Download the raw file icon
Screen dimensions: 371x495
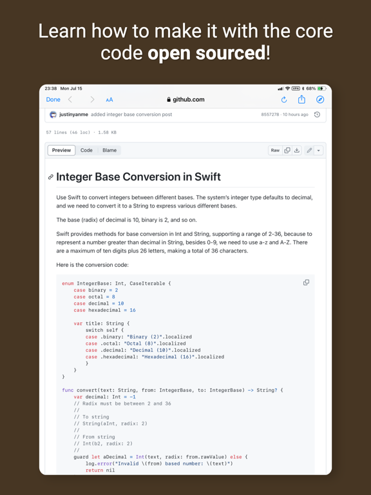click(296, 150)
